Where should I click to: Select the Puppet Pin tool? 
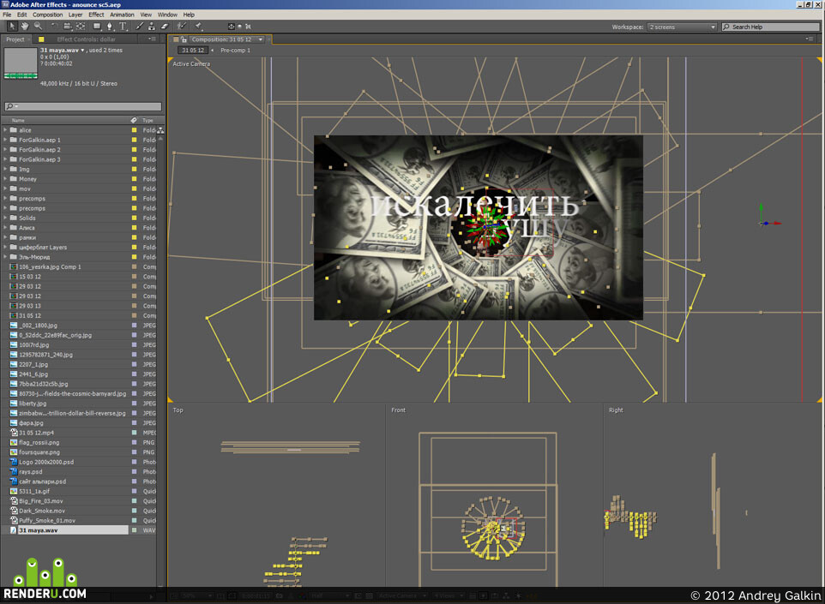[198, 27]
